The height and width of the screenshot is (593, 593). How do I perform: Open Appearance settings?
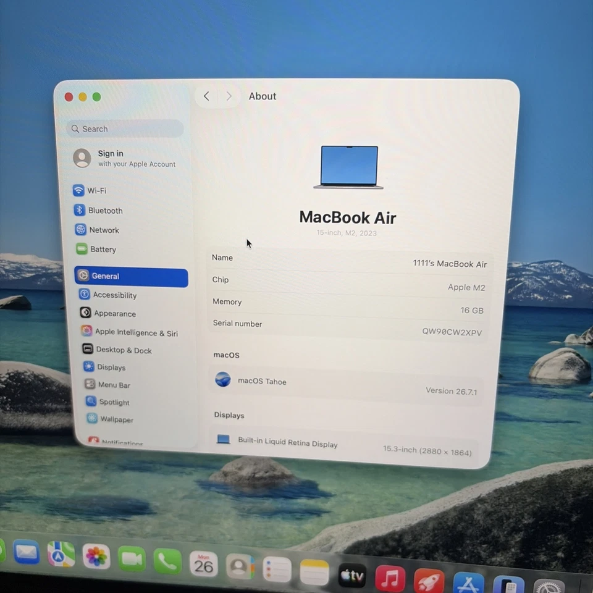coord(107,313)
